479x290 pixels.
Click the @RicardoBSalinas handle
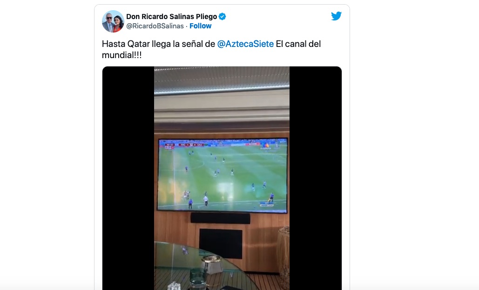coord(155,26)
